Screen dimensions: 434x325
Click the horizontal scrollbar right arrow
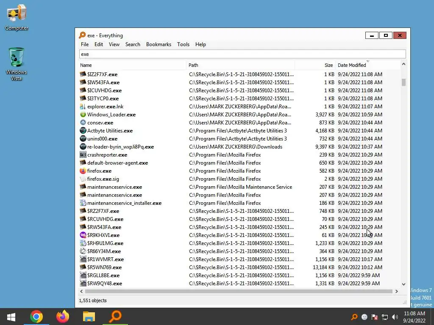[x=396, y=291]
